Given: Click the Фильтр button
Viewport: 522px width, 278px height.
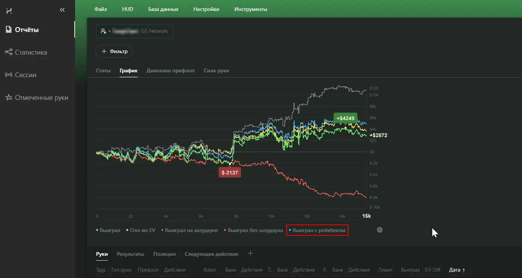Looking at the screenshot, I should coord(114,51).
